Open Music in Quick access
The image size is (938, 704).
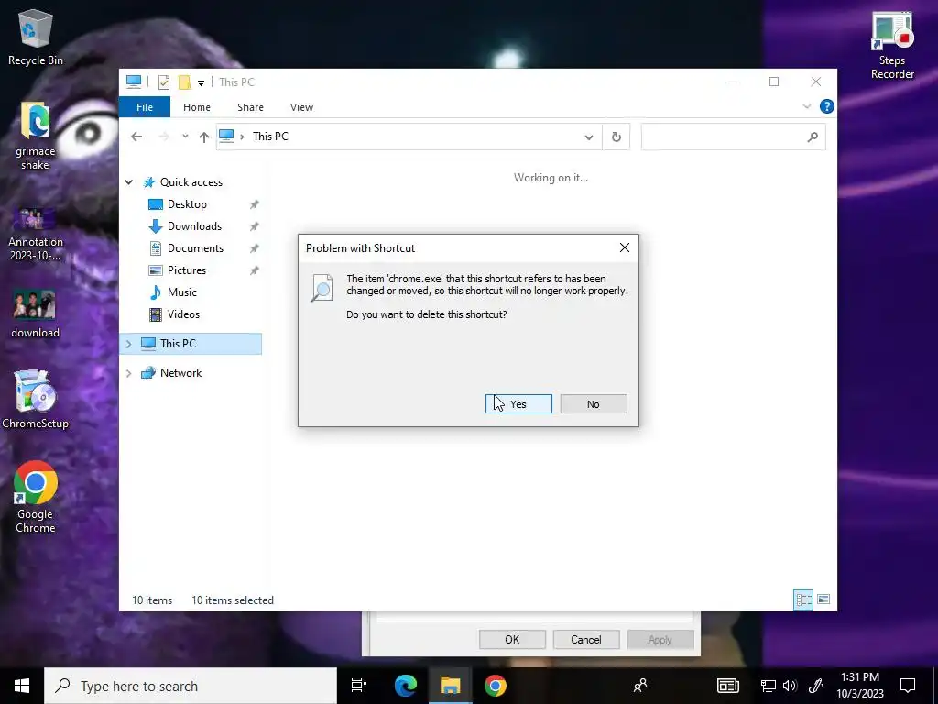click(182, 292)
